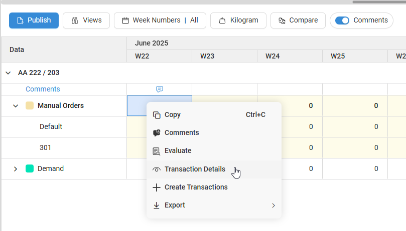Click the copy icon in context menu
The height and width of the screenshot is (231, 406).
pyautogui.click(x=157, y=115)
